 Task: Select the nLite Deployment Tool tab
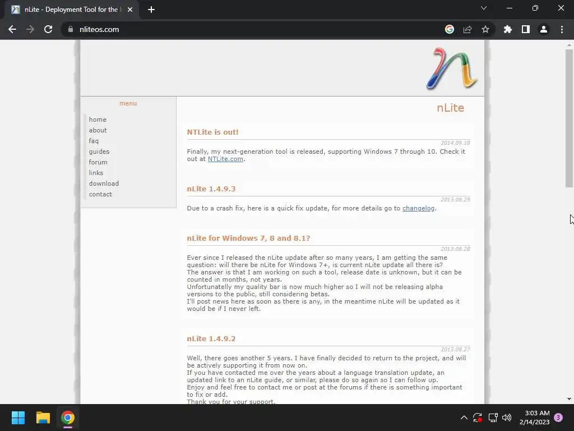(x=71, y=10)
